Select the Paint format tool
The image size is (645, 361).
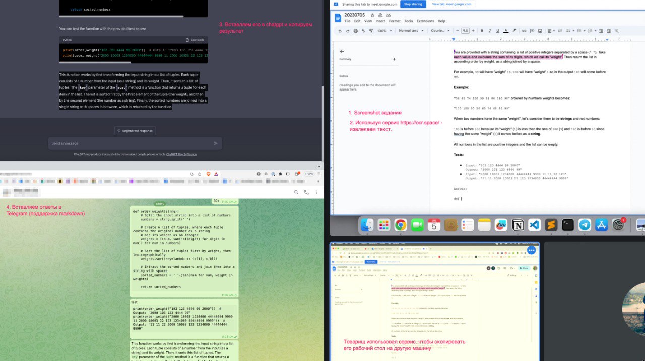(x=371, y=31)
